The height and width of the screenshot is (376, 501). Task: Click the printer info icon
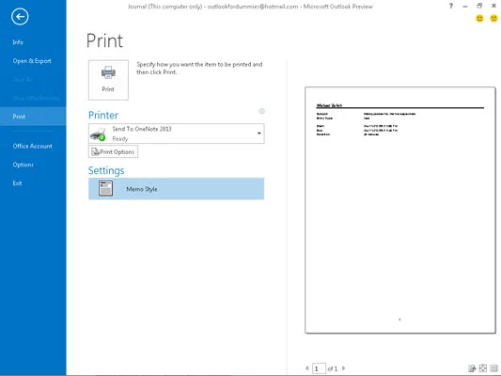coord(261,111)
